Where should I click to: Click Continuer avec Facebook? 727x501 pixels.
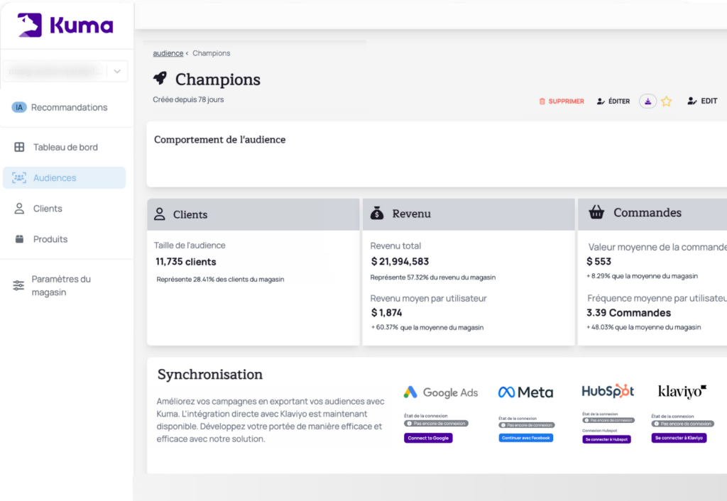(x=526, y=438)
